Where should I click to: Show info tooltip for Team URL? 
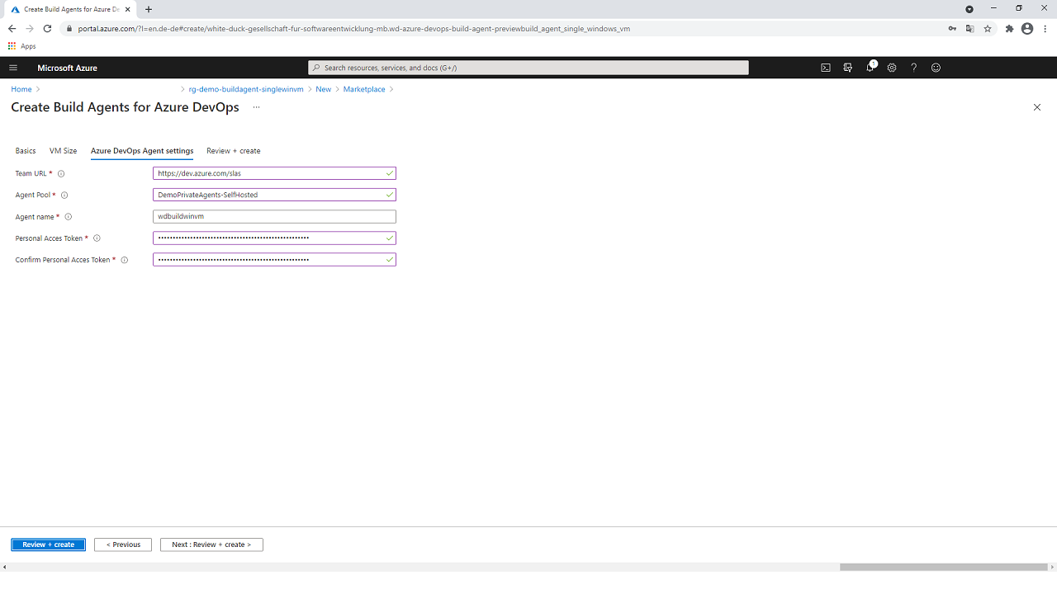61,174
